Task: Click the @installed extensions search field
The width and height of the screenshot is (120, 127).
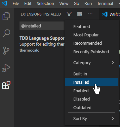Action: [42, 26]
